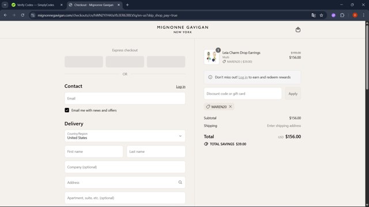Viewport: 369px width, 207px height.
Task: Open the tab search dropdown arrow
Action: click(5, 5)
